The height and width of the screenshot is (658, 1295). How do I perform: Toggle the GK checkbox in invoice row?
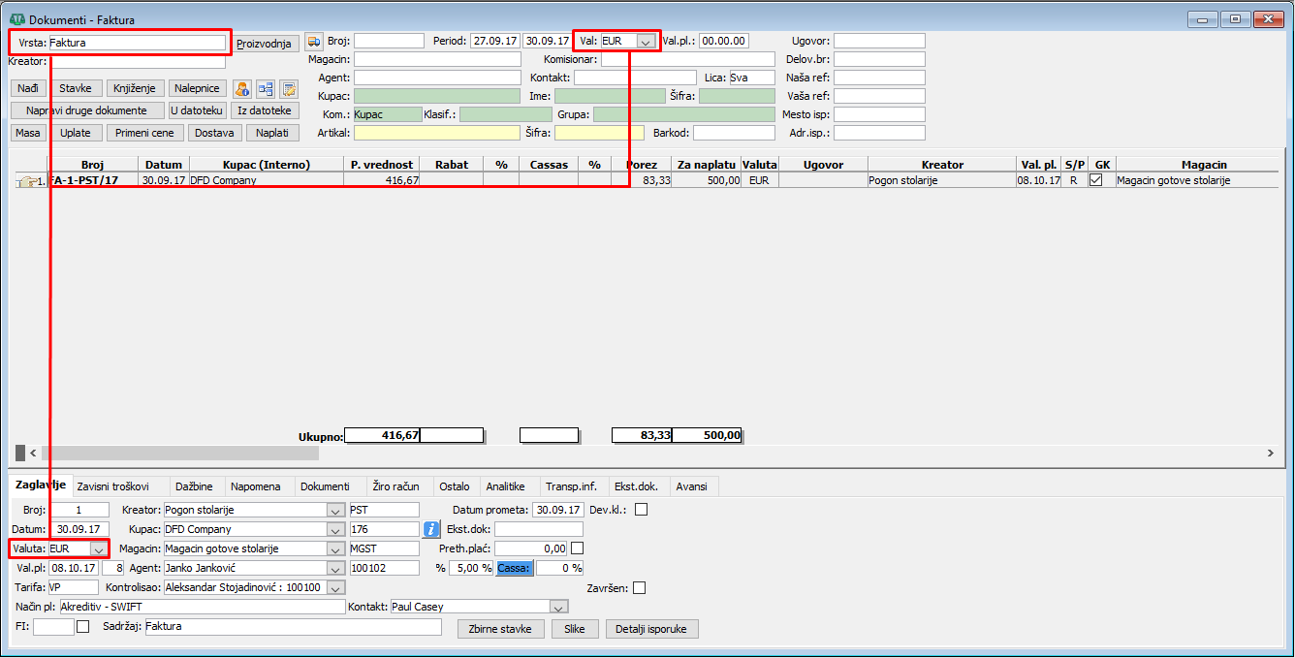click(1096, 180)
